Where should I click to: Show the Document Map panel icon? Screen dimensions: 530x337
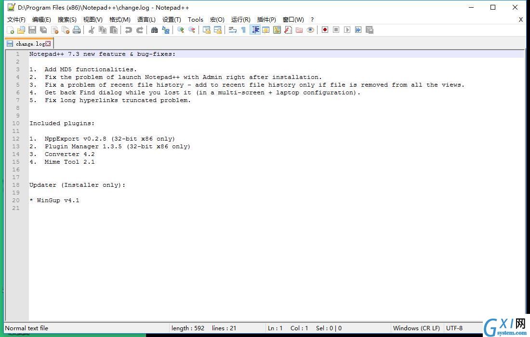click(277, 30)
